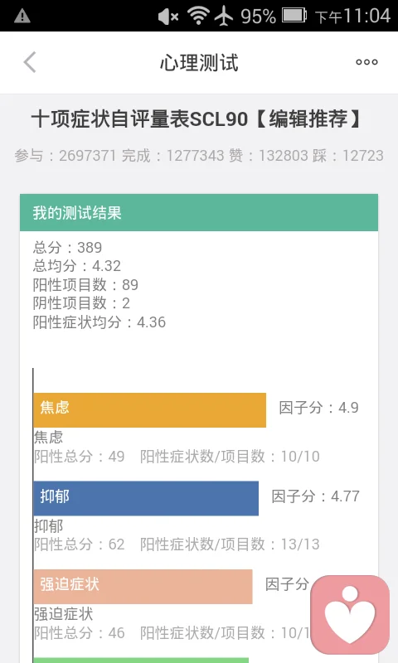Tap the pink heart floating icon
398x663 pixels.
pyautogui.click(x=350, y=615)
